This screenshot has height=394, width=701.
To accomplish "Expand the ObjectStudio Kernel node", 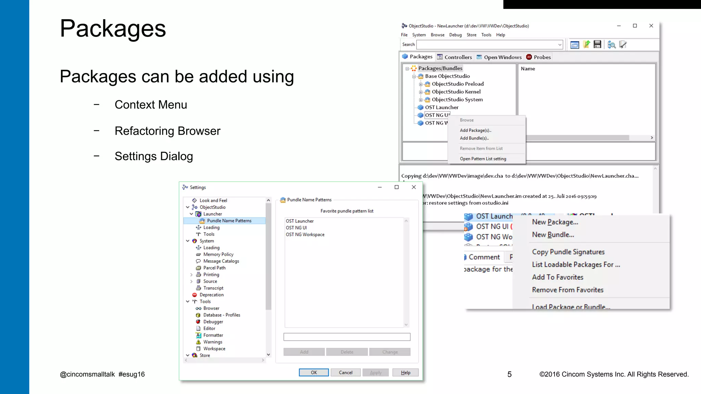I will point(421,92).
